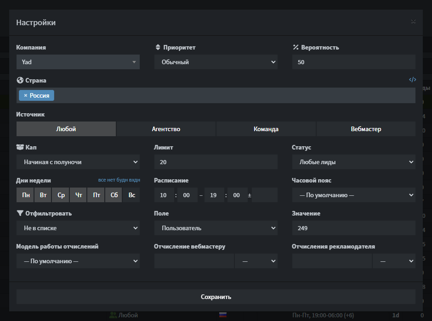Toggle Пн weekday button
Image resolution: width=432 pixels, height=321 pixels.
pyautogui.click(x=25, y=195)
